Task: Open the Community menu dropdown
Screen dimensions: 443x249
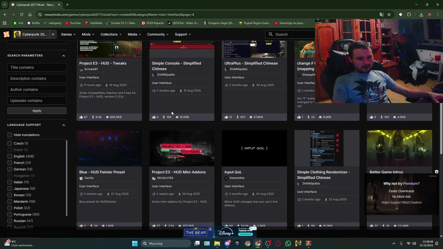Action: click(158, 34)
